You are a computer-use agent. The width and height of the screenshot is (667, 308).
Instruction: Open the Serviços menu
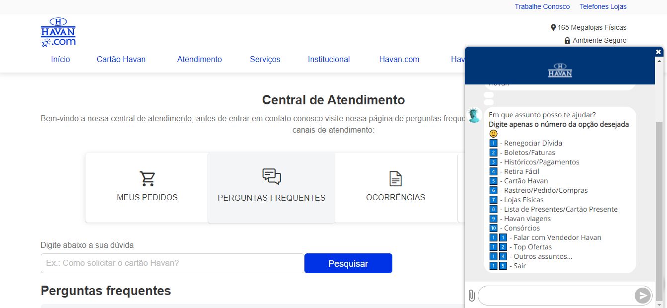265,59
